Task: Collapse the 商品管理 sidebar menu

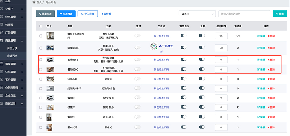Action: tap(22, 41)
